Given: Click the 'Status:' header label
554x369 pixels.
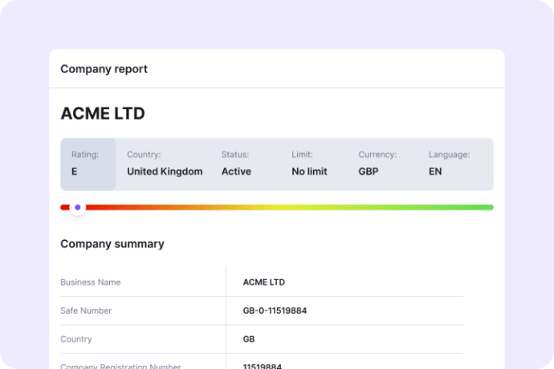Looking at the screenshot, I should 235,154.
